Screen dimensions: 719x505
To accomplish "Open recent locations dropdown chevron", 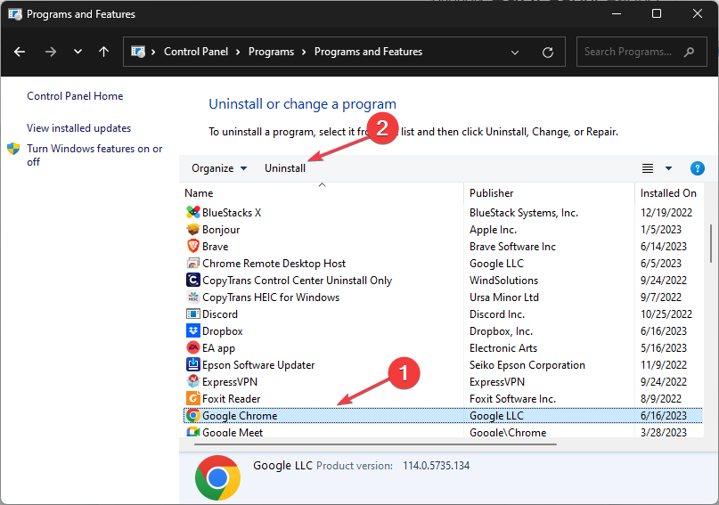I will (x=78, y=52).
